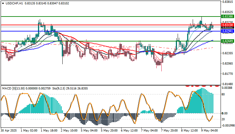The width and height of the screenshot is (235, 134).
Task: Click the 5 May 04:00 time label
Action: (89, 131)
